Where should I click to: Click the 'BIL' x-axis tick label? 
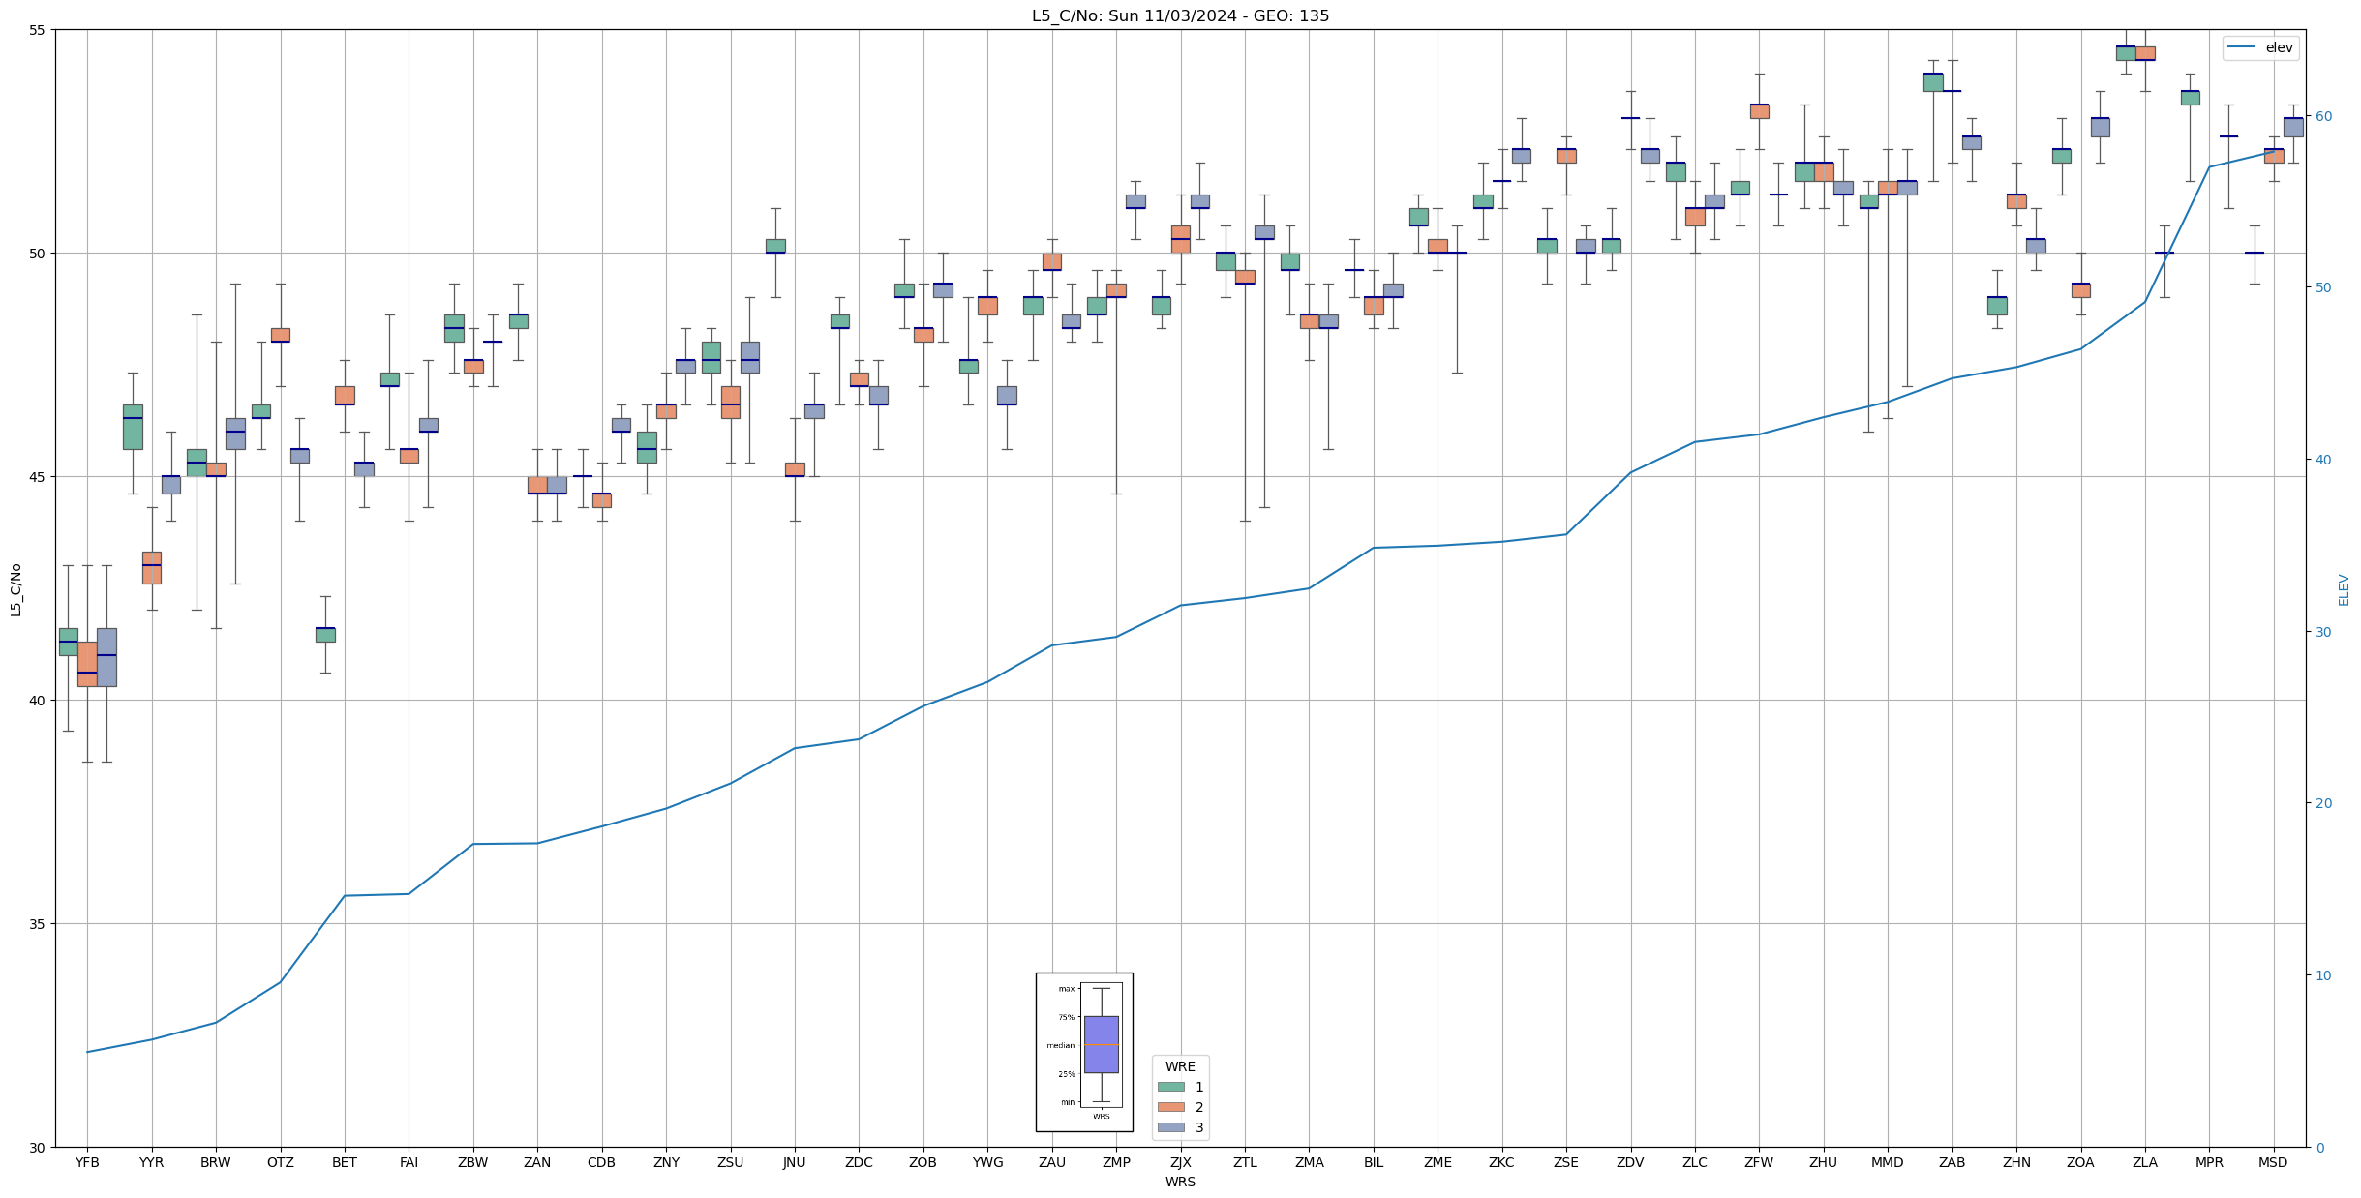click(1374, 1162)
